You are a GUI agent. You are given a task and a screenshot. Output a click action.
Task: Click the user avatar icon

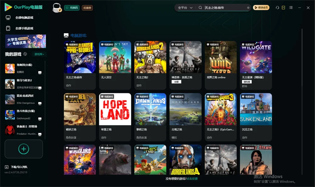pos(57,8)
